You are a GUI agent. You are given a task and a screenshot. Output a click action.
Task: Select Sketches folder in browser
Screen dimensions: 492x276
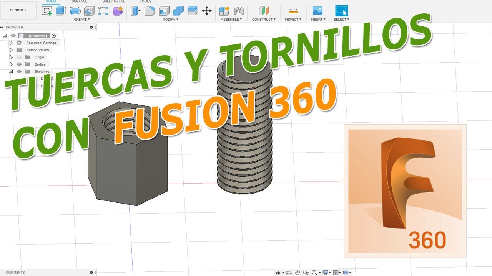(x=42, y=71)
